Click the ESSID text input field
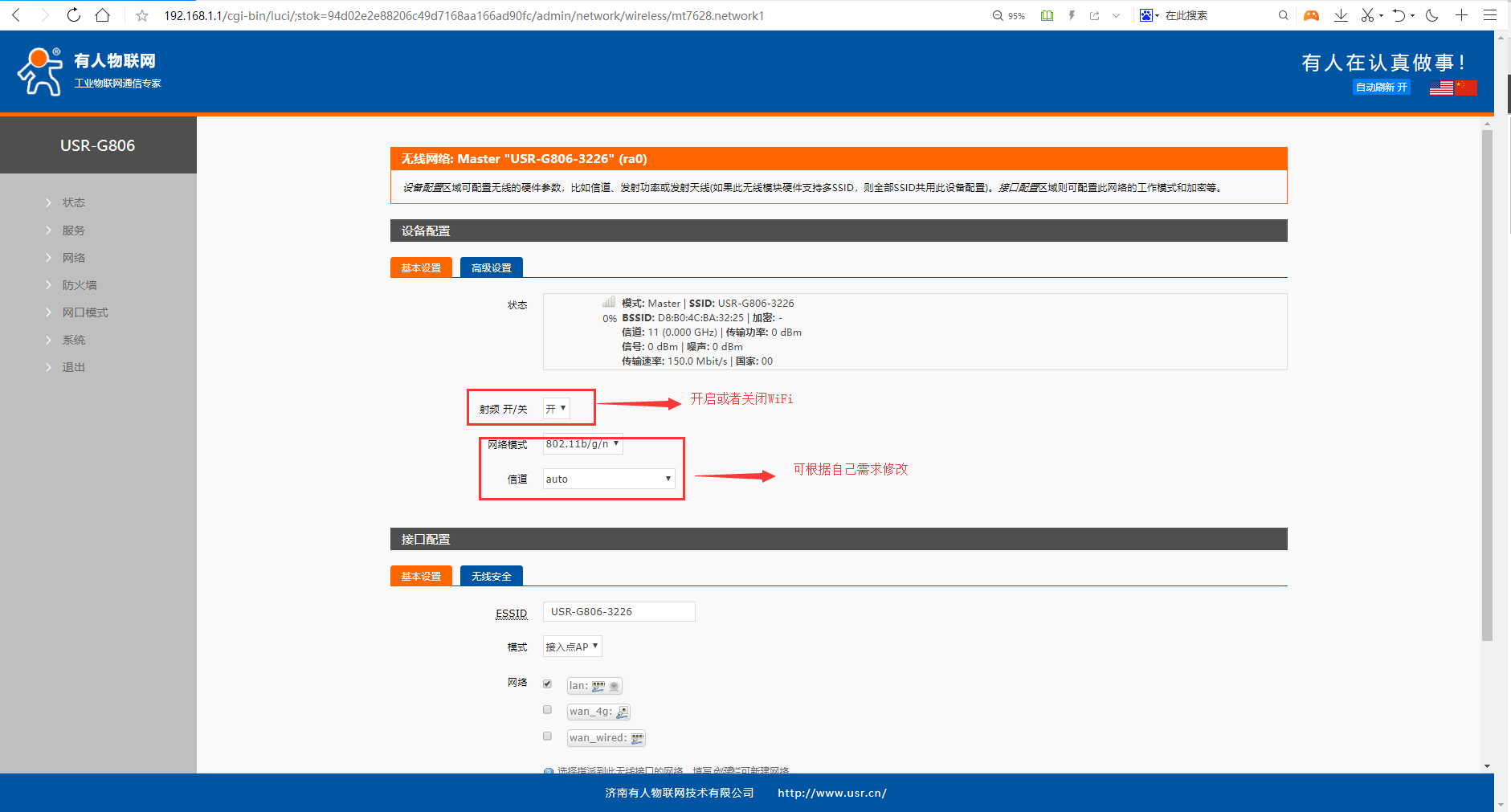This screenshot has height=812, width=1511. pyautogui.click(x=619, y=611)
